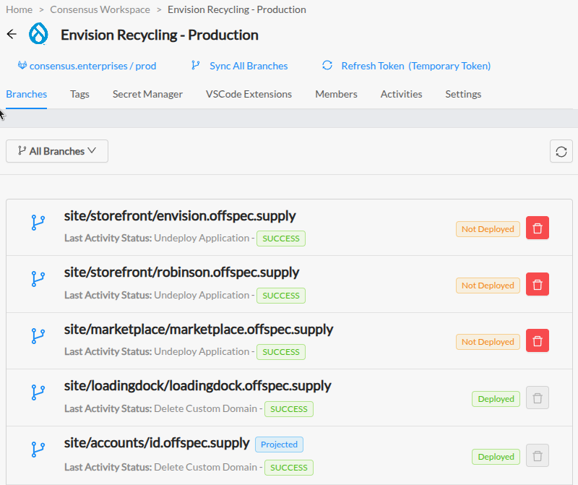Viewport: 578px width, 485px height.
Task: Click the Home breadcrumb link
Action: coord(20,9)
